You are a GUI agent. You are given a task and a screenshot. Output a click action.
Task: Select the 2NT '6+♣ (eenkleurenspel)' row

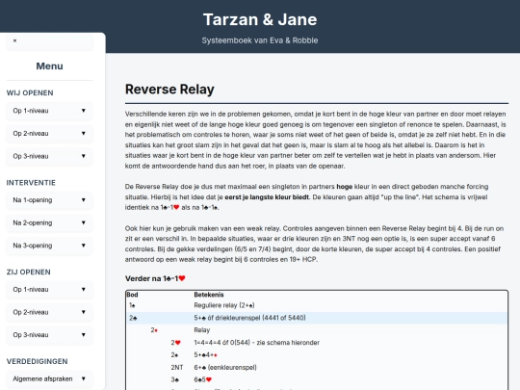(x=317, y=368)
